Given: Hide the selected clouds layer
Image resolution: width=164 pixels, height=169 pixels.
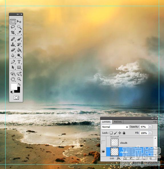Looking at the screenshot, I should click(x=103, y=152).
